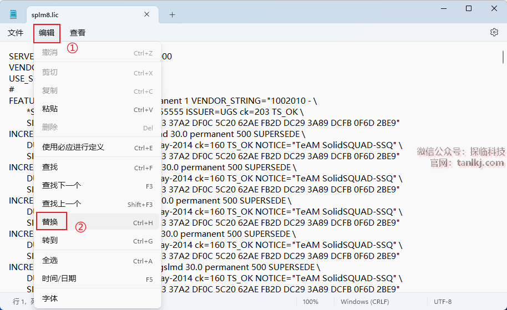Add a new tab
The height and width of the screenshot is (310, 507).
coord(173,14)
